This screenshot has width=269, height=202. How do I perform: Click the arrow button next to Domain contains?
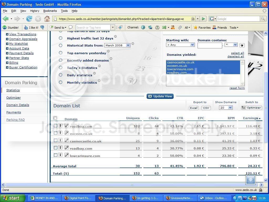click(242, 45)
